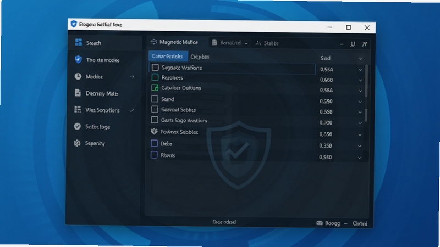Click the rightmost icon in the tab bar
440x247 pixels.
(x=365, y=44)
